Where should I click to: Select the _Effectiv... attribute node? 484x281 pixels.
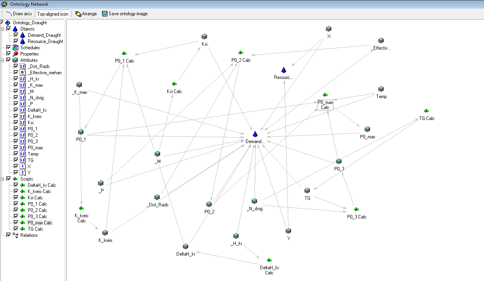click(x=381, y=41)
